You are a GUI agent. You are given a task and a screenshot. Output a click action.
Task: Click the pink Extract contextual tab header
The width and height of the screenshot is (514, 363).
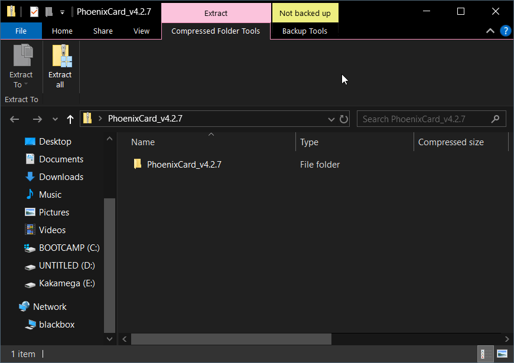[x=216, y=13]
